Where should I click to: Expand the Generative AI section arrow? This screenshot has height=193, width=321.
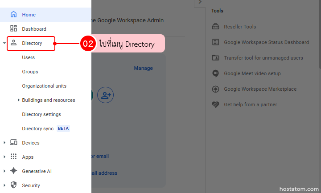point(4,171)
